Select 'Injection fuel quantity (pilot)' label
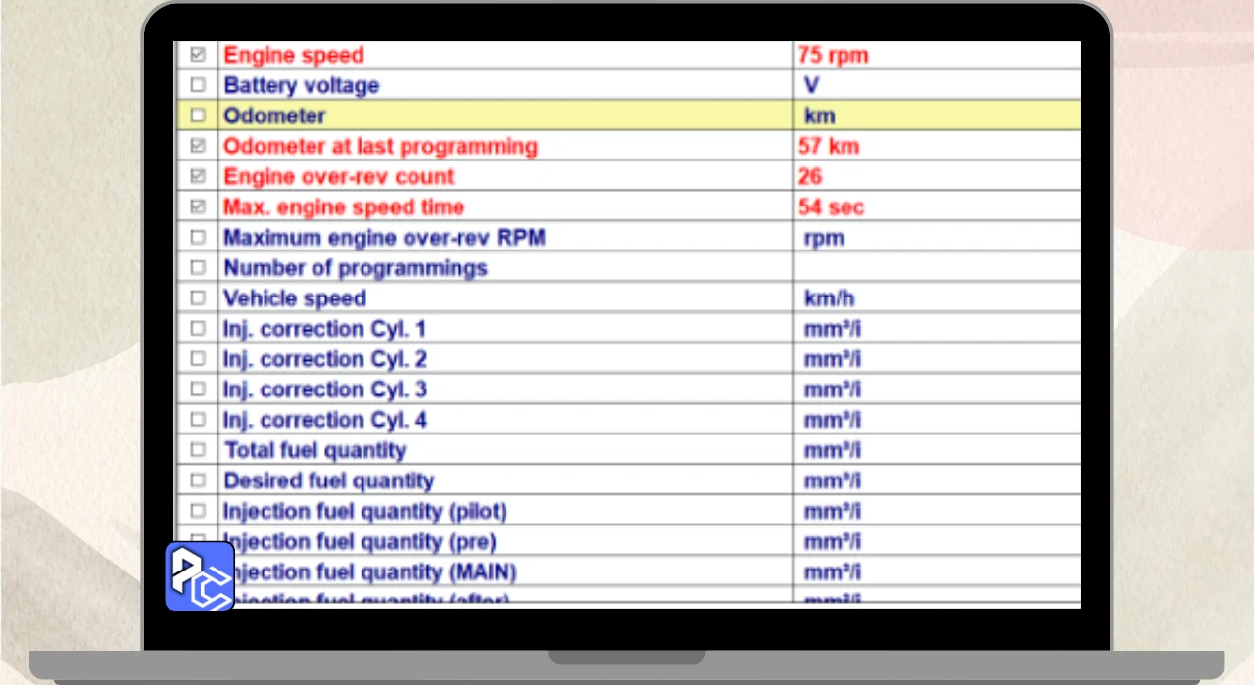The image size is (1254, 685). pos(364,510)
